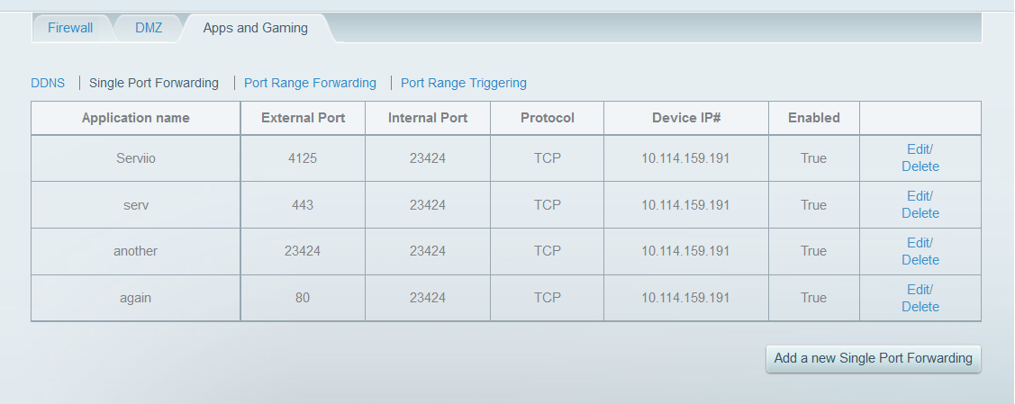
Task: Click the Enabled column header
Action: tap(813, 118)
